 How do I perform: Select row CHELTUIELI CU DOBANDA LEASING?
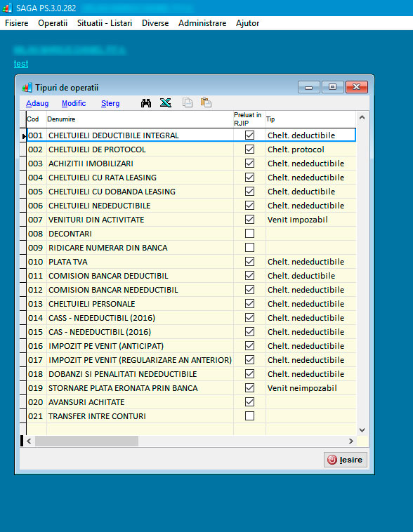tap(191, 192)
